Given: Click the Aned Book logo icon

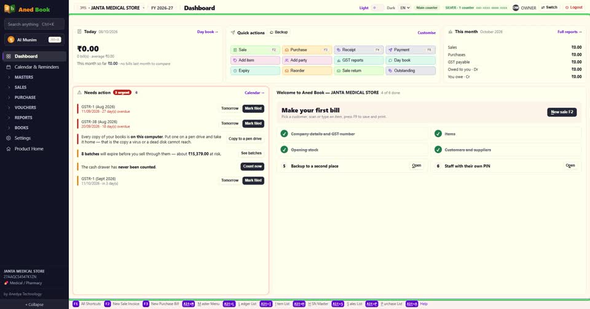Looking at the screenshot, I should coord(9,9).
